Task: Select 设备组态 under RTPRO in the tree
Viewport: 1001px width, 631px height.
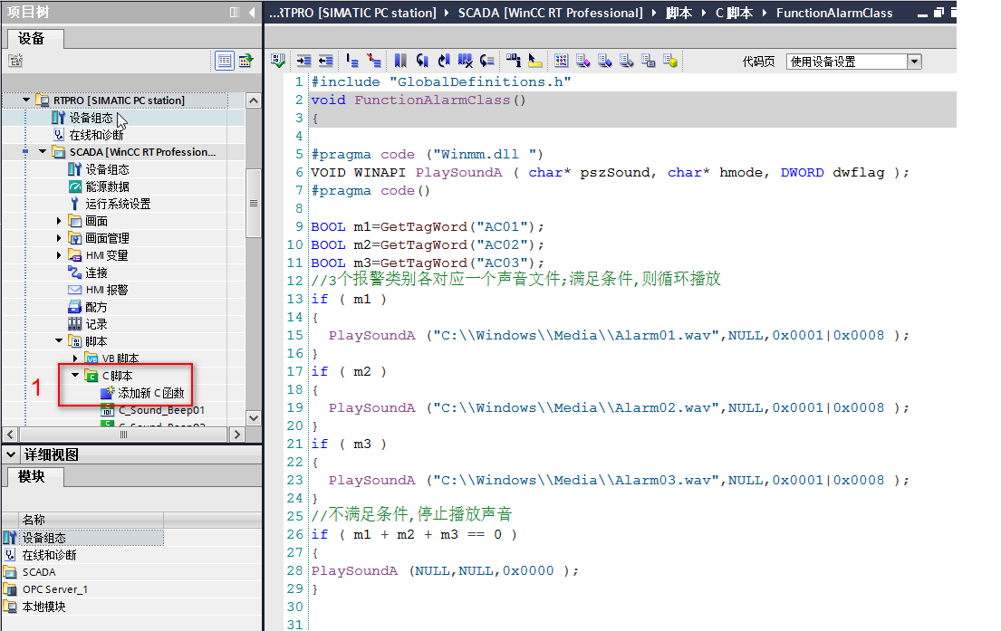Action: [x=91, y=118]
